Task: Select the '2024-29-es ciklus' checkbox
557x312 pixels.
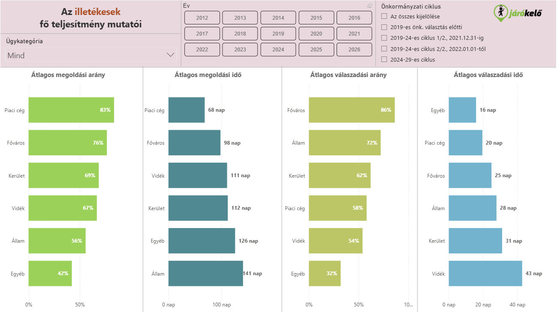Action: (x=384, y=59)
